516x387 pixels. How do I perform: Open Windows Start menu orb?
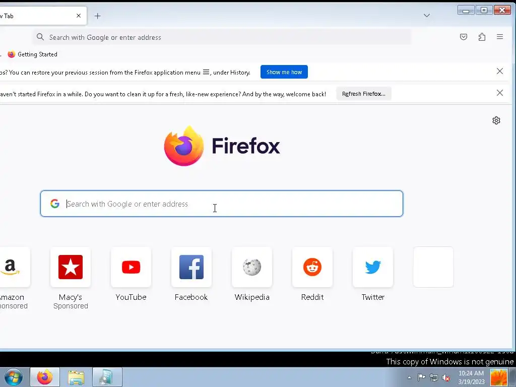14,377
